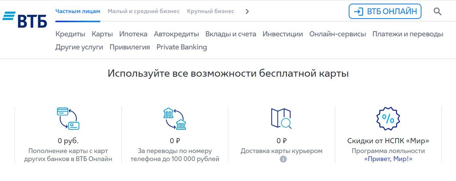Open the Автокредиты menu
Image resolution: width=456 pixels, height=181 pixels.
(x=176, y=34)
